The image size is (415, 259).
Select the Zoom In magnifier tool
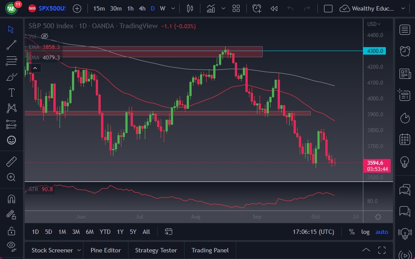pyautogui.click(x=11, y=178)
